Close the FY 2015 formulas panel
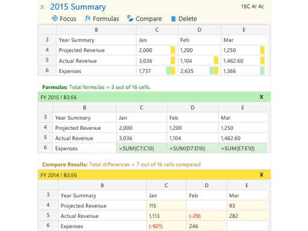Image resolution: width=308 pixels, height=231 pixels. pyautogui.click(x=261, y=97)
